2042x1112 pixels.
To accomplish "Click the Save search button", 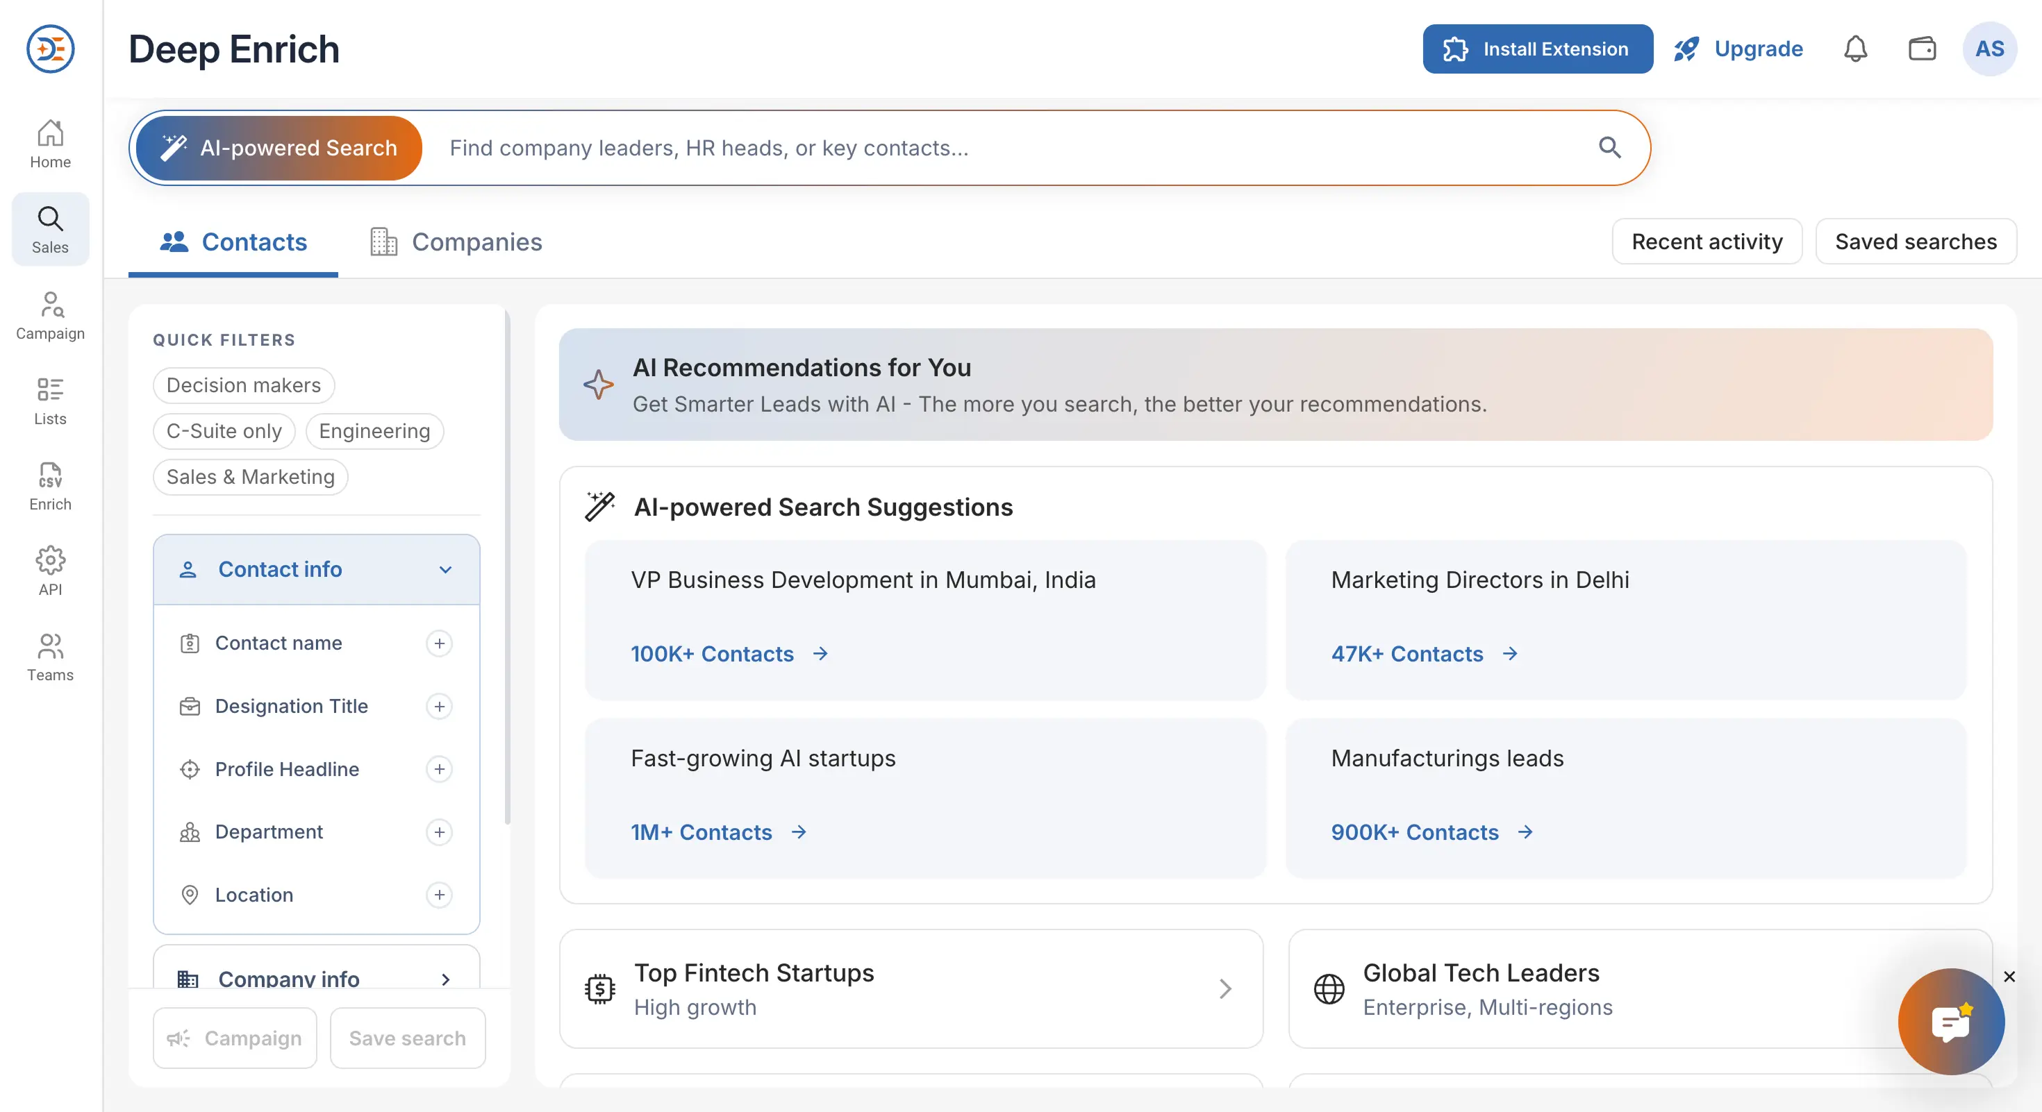I will tap(408, 1038).
